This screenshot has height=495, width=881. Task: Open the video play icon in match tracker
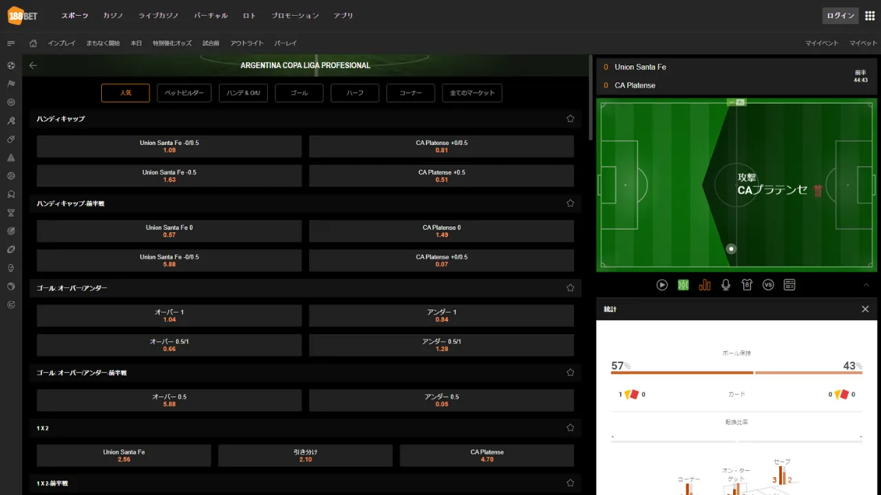pos(662,285)
